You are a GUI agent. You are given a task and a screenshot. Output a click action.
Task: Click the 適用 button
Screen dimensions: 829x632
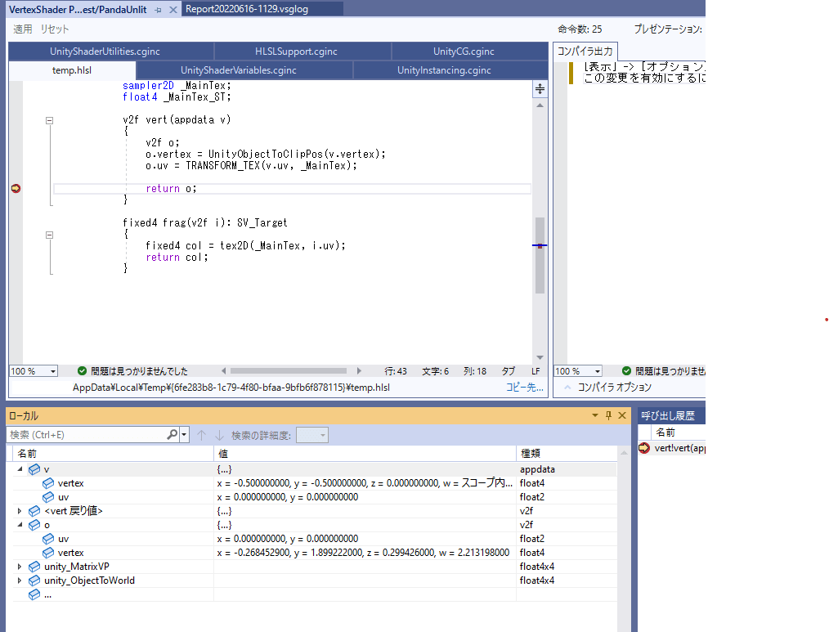click(x=23, y=29)
